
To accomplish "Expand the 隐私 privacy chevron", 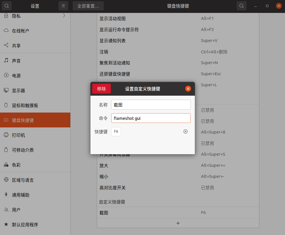I will coord(64,16).
